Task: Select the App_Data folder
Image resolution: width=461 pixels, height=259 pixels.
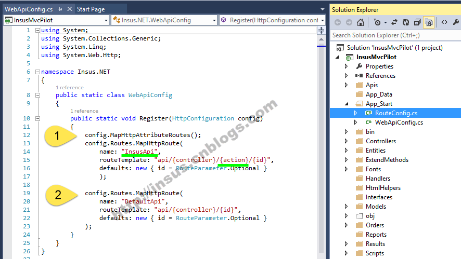Action: (379, 94)
